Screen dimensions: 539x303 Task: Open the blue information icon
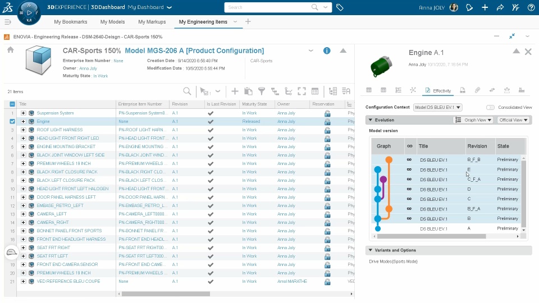(327, 50)
